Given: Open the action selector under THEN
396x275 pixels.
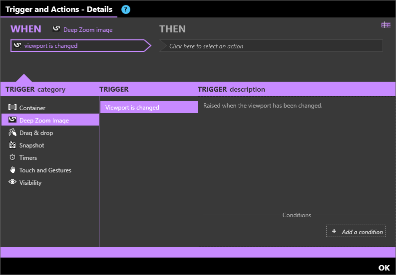Looking at the screenshot, I should (x=271, y=46).
